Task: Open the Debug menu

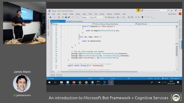Action: (78, 14)
